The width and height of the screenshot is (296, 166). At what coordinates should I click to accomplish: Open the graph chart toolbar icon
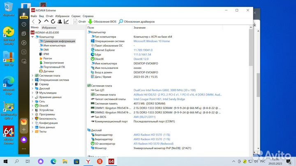(66, 21)
